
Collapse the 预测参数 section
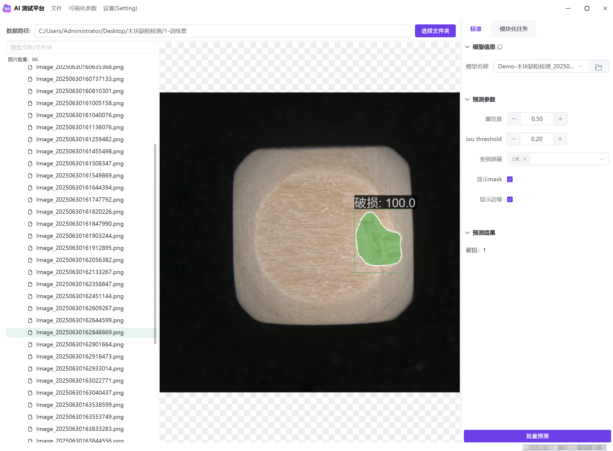click(x=467, y=99)
